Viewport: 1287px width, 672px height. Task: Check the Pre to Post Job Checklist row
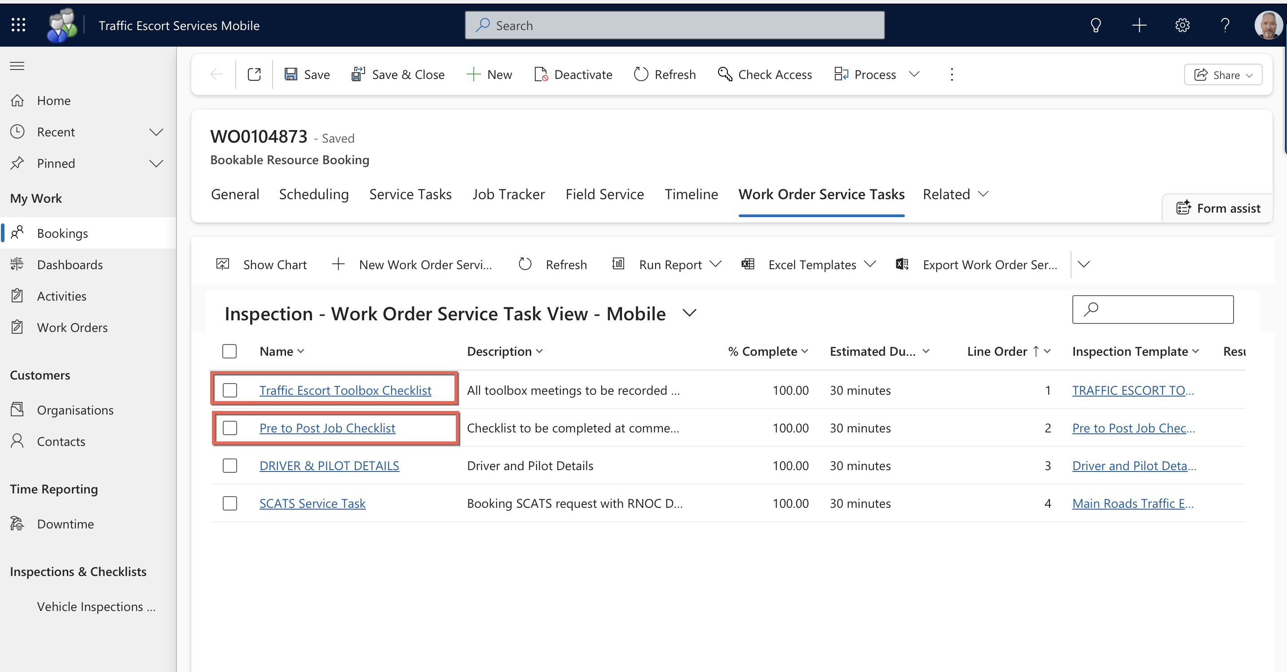pyautogui.click(x=229, y=428)
